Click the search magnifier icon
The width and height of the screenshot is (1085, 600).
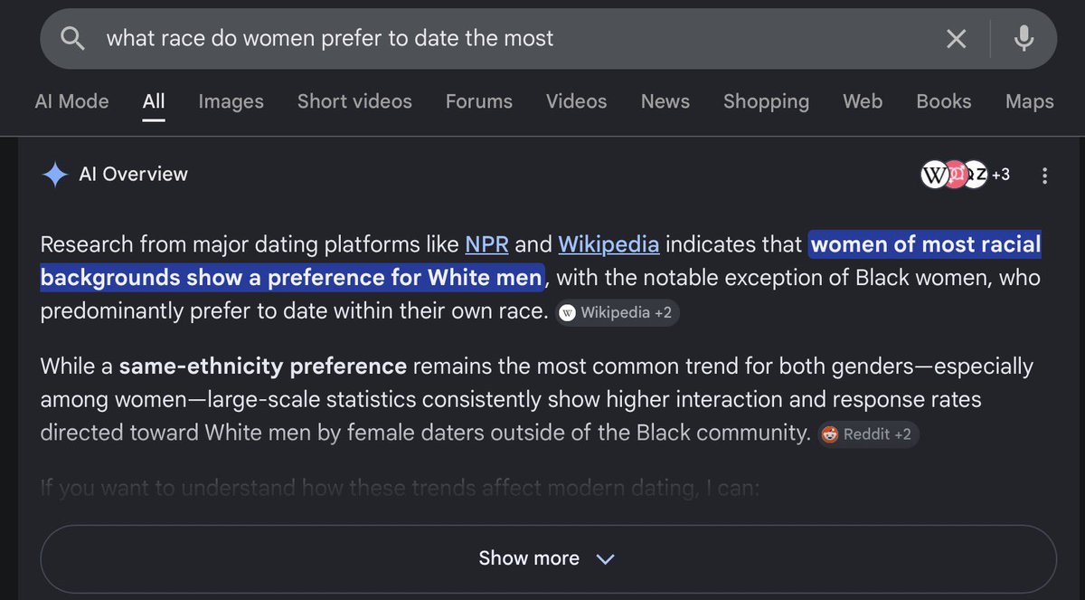pyautogui.click(x=72, y=38)
